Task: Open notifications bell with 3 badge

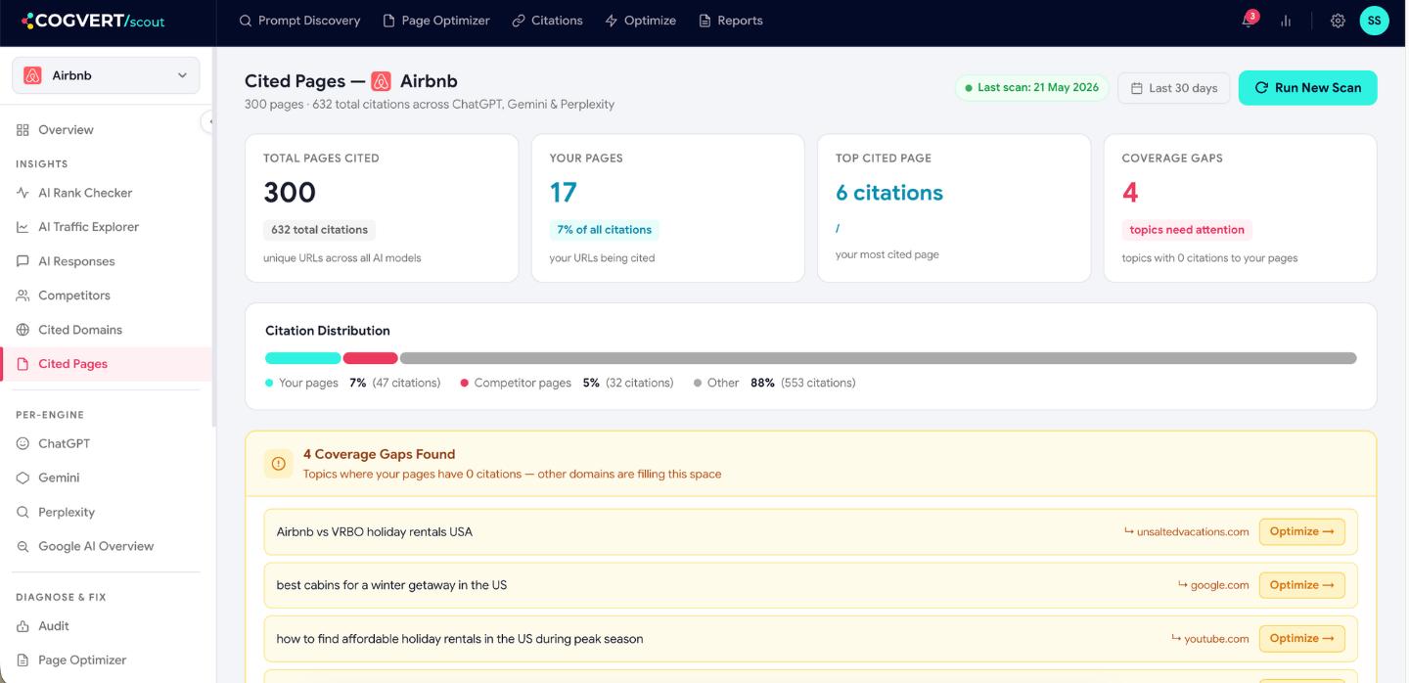Action: click(x=1249, y=21)
